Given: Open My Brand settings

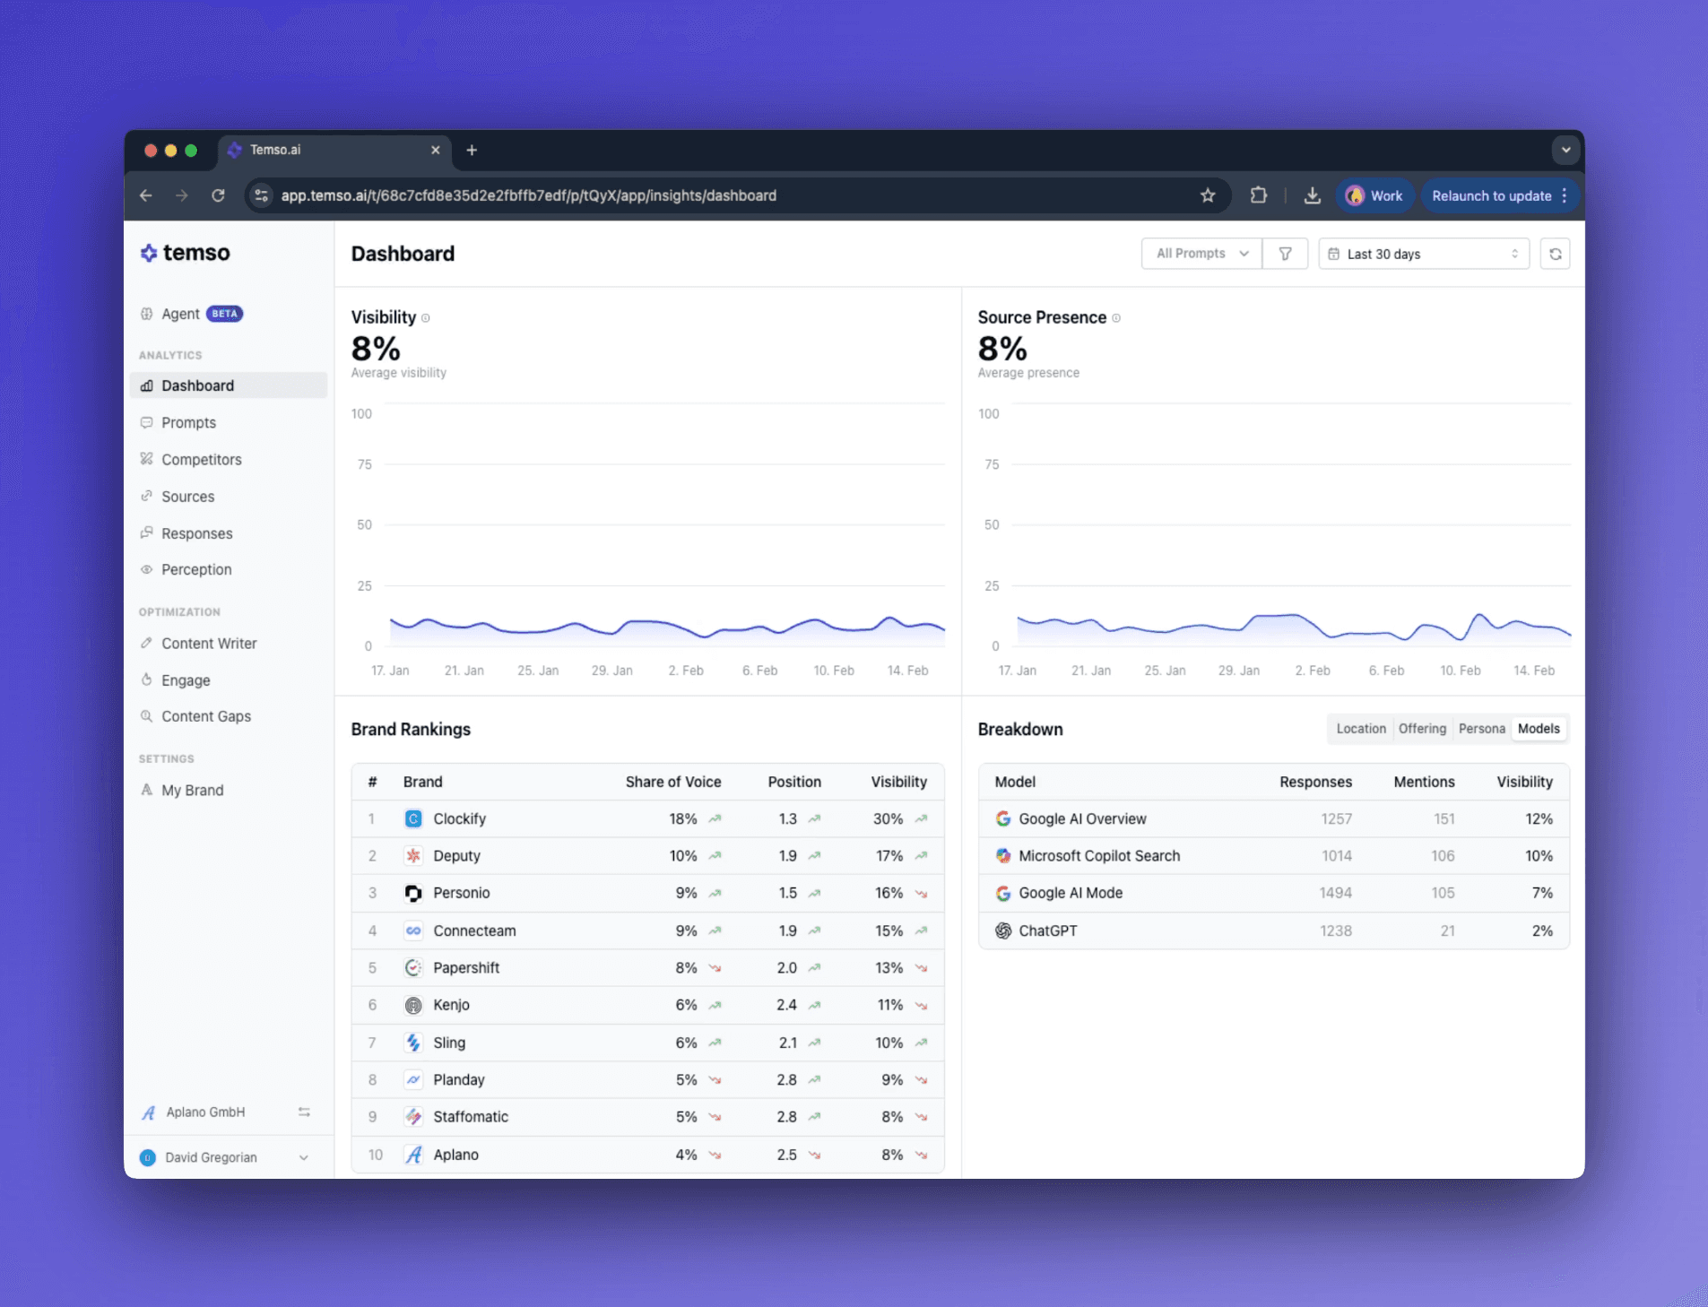Looking at the screenshot, I should [x=192, y=790].
